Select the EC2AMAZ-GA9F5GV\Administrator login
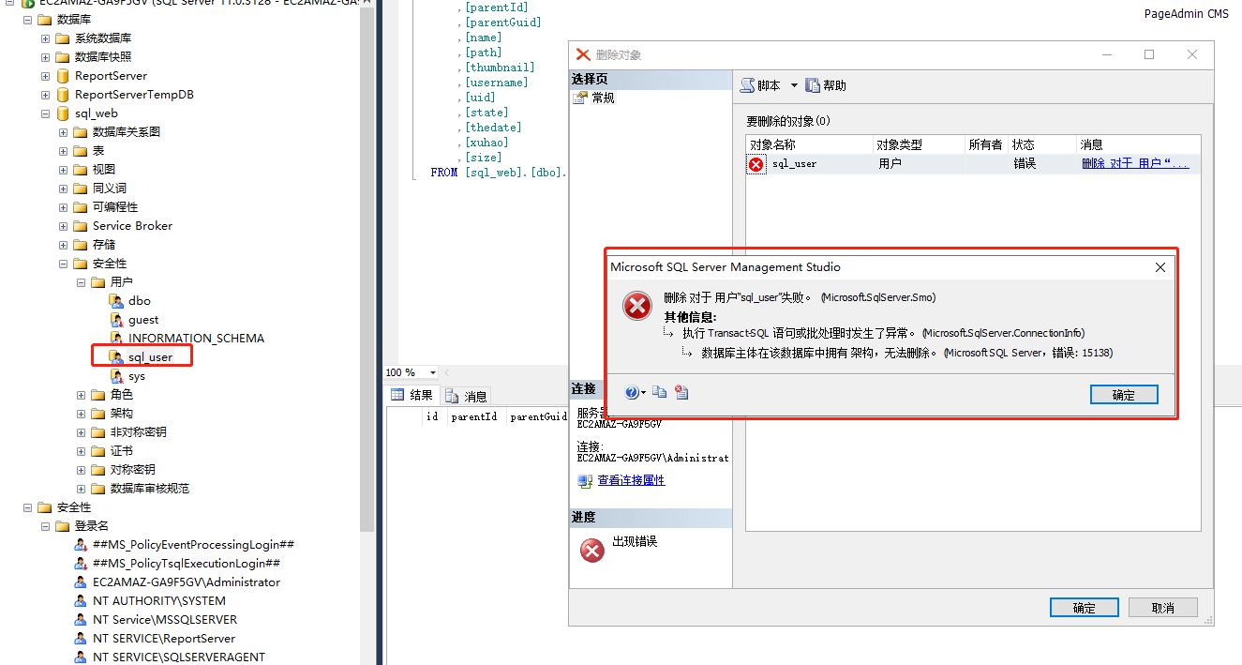1242x665 pixels. (x=187, y=582)
